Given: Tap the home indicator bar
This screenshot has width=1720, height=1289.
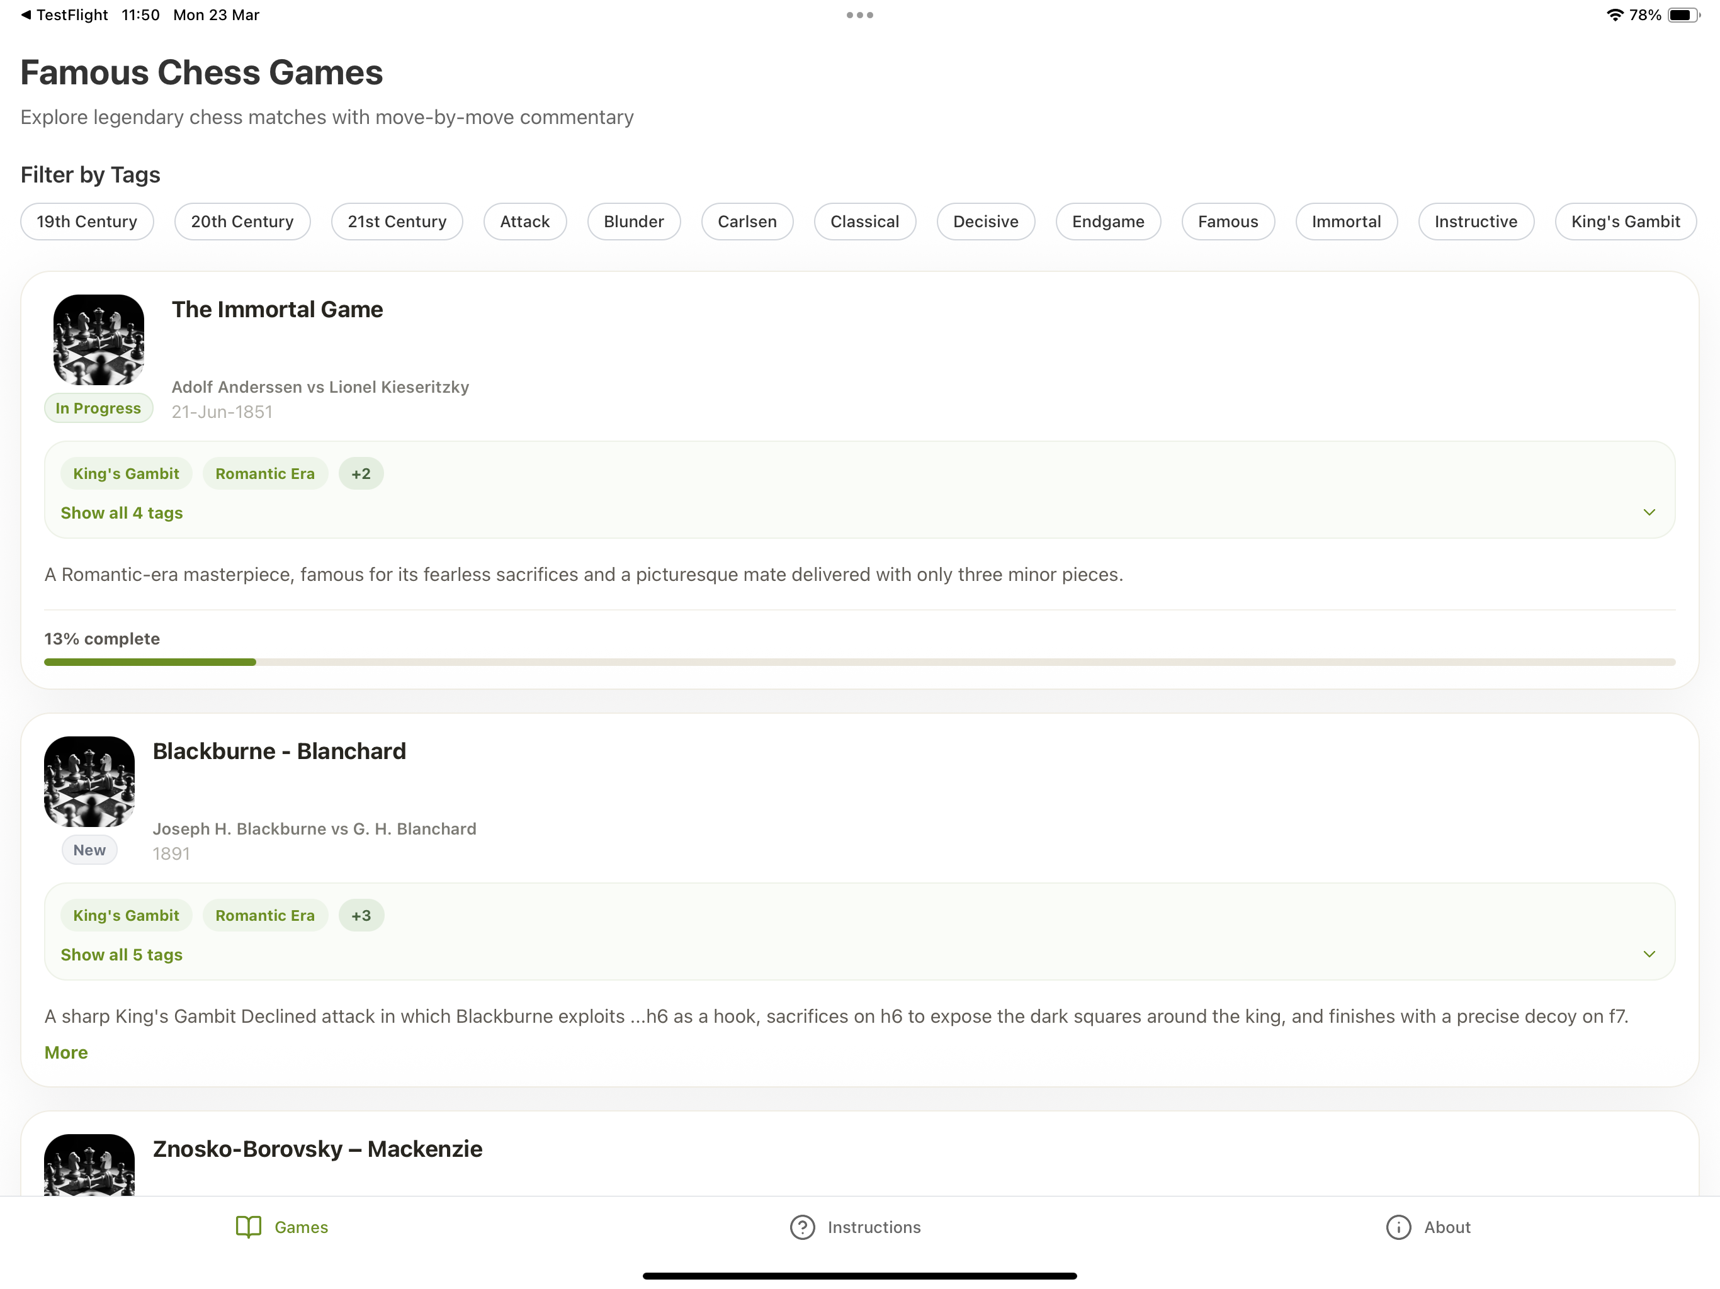Looking at the screenshot, I should pyautogui.click(x=859, y=1276).
